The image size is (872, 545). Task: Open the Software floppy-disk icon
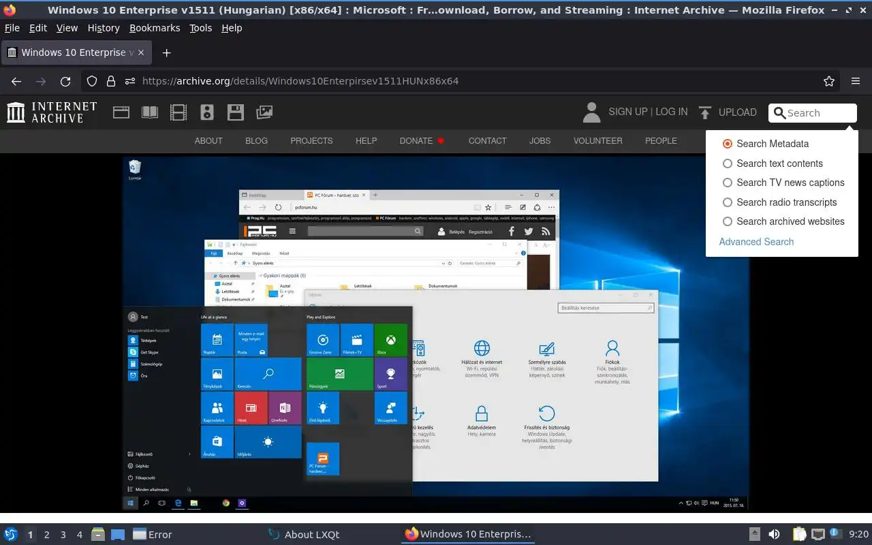click(236, 112)
